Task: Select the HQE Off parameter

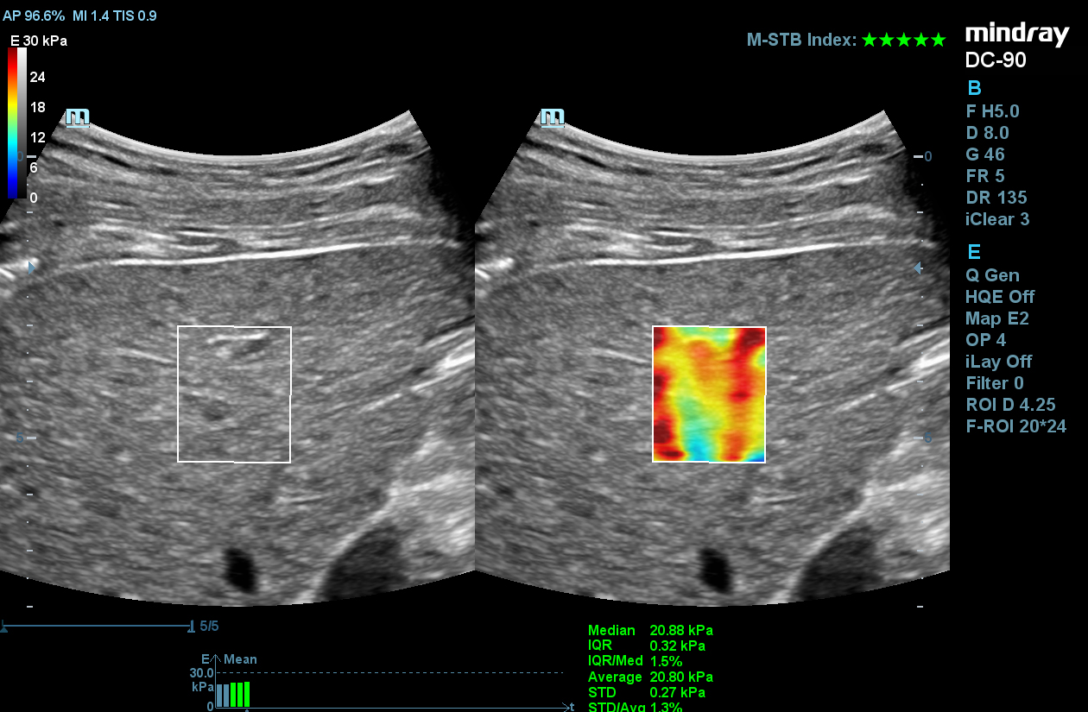Action: [x=999, y=297]
